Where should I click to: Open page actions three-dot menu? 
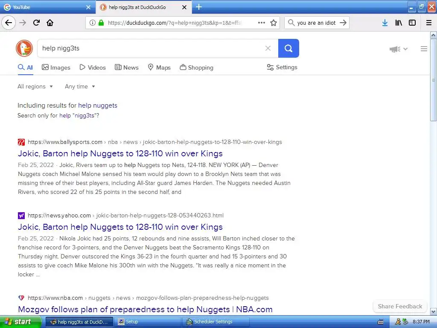262,23
